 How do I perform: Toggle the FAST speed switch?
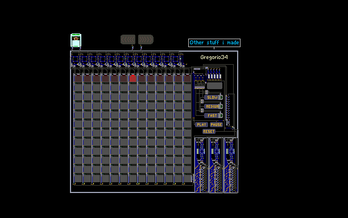click(221, 115)
